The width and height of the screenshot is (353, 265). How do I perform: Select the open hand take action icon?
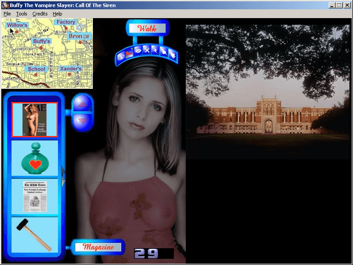pyautogui.click(x=172, y=55)
